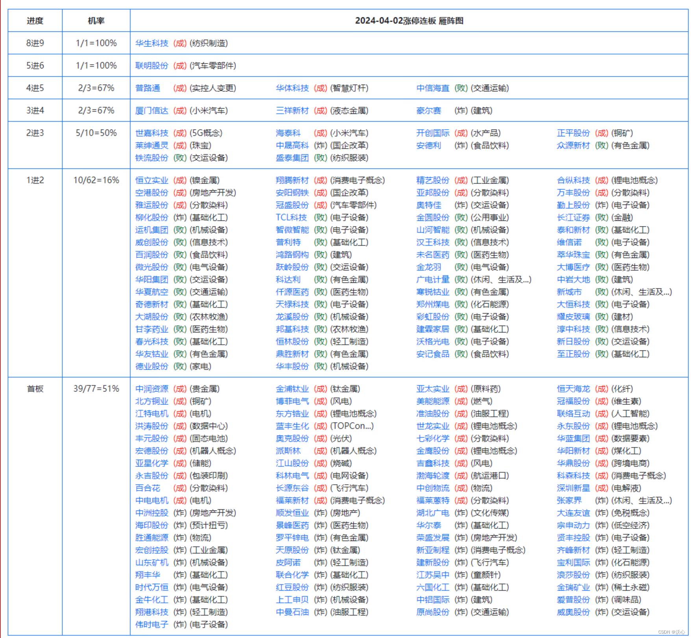The height and width of the screenshot is (638, 691).
Task: Click the 2024-04-02涨停连板 雁阵图 title
Action: point(409,20)
